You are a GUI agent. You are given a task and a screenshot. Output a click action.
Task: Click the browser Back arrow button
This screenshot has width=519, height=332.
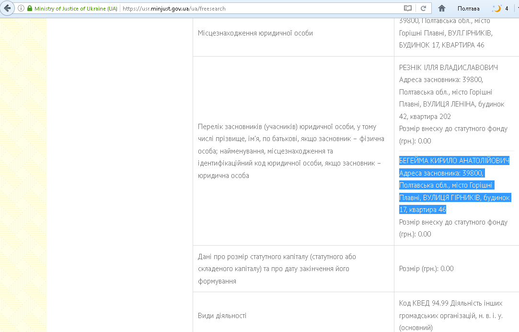7,8
